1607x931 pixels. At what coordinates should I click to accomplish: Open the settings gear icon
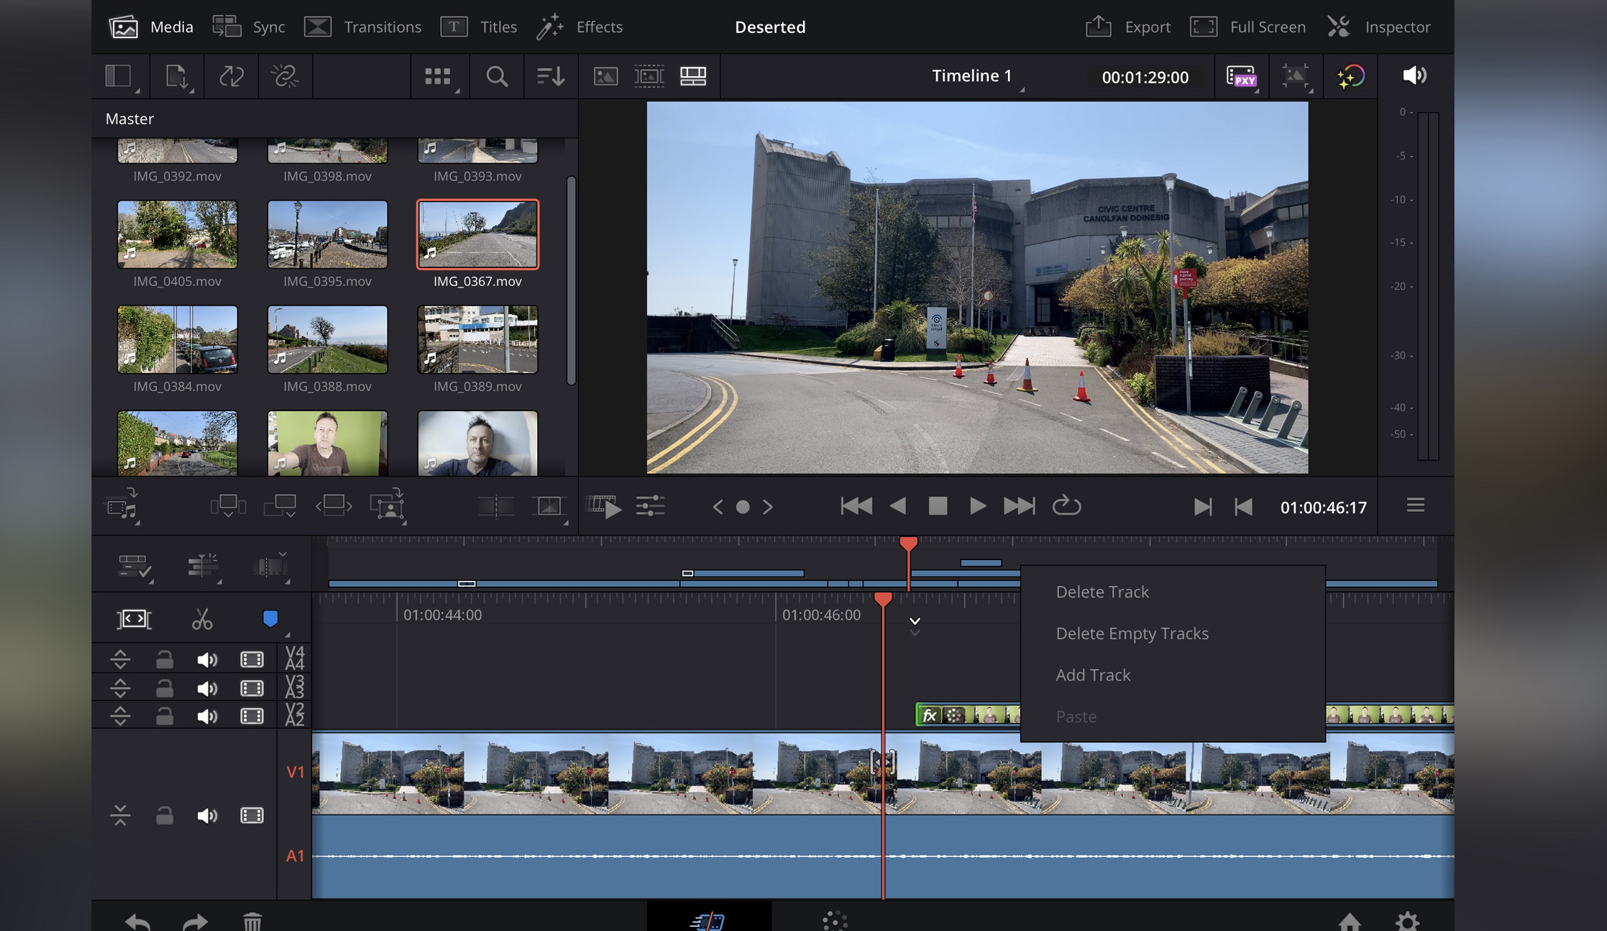[x=1407, y=921]
